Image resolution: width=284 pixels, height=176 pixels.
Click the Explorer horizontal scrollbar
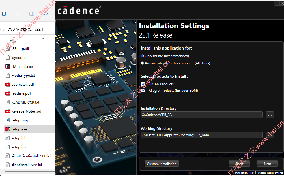(x=30, y=171)
